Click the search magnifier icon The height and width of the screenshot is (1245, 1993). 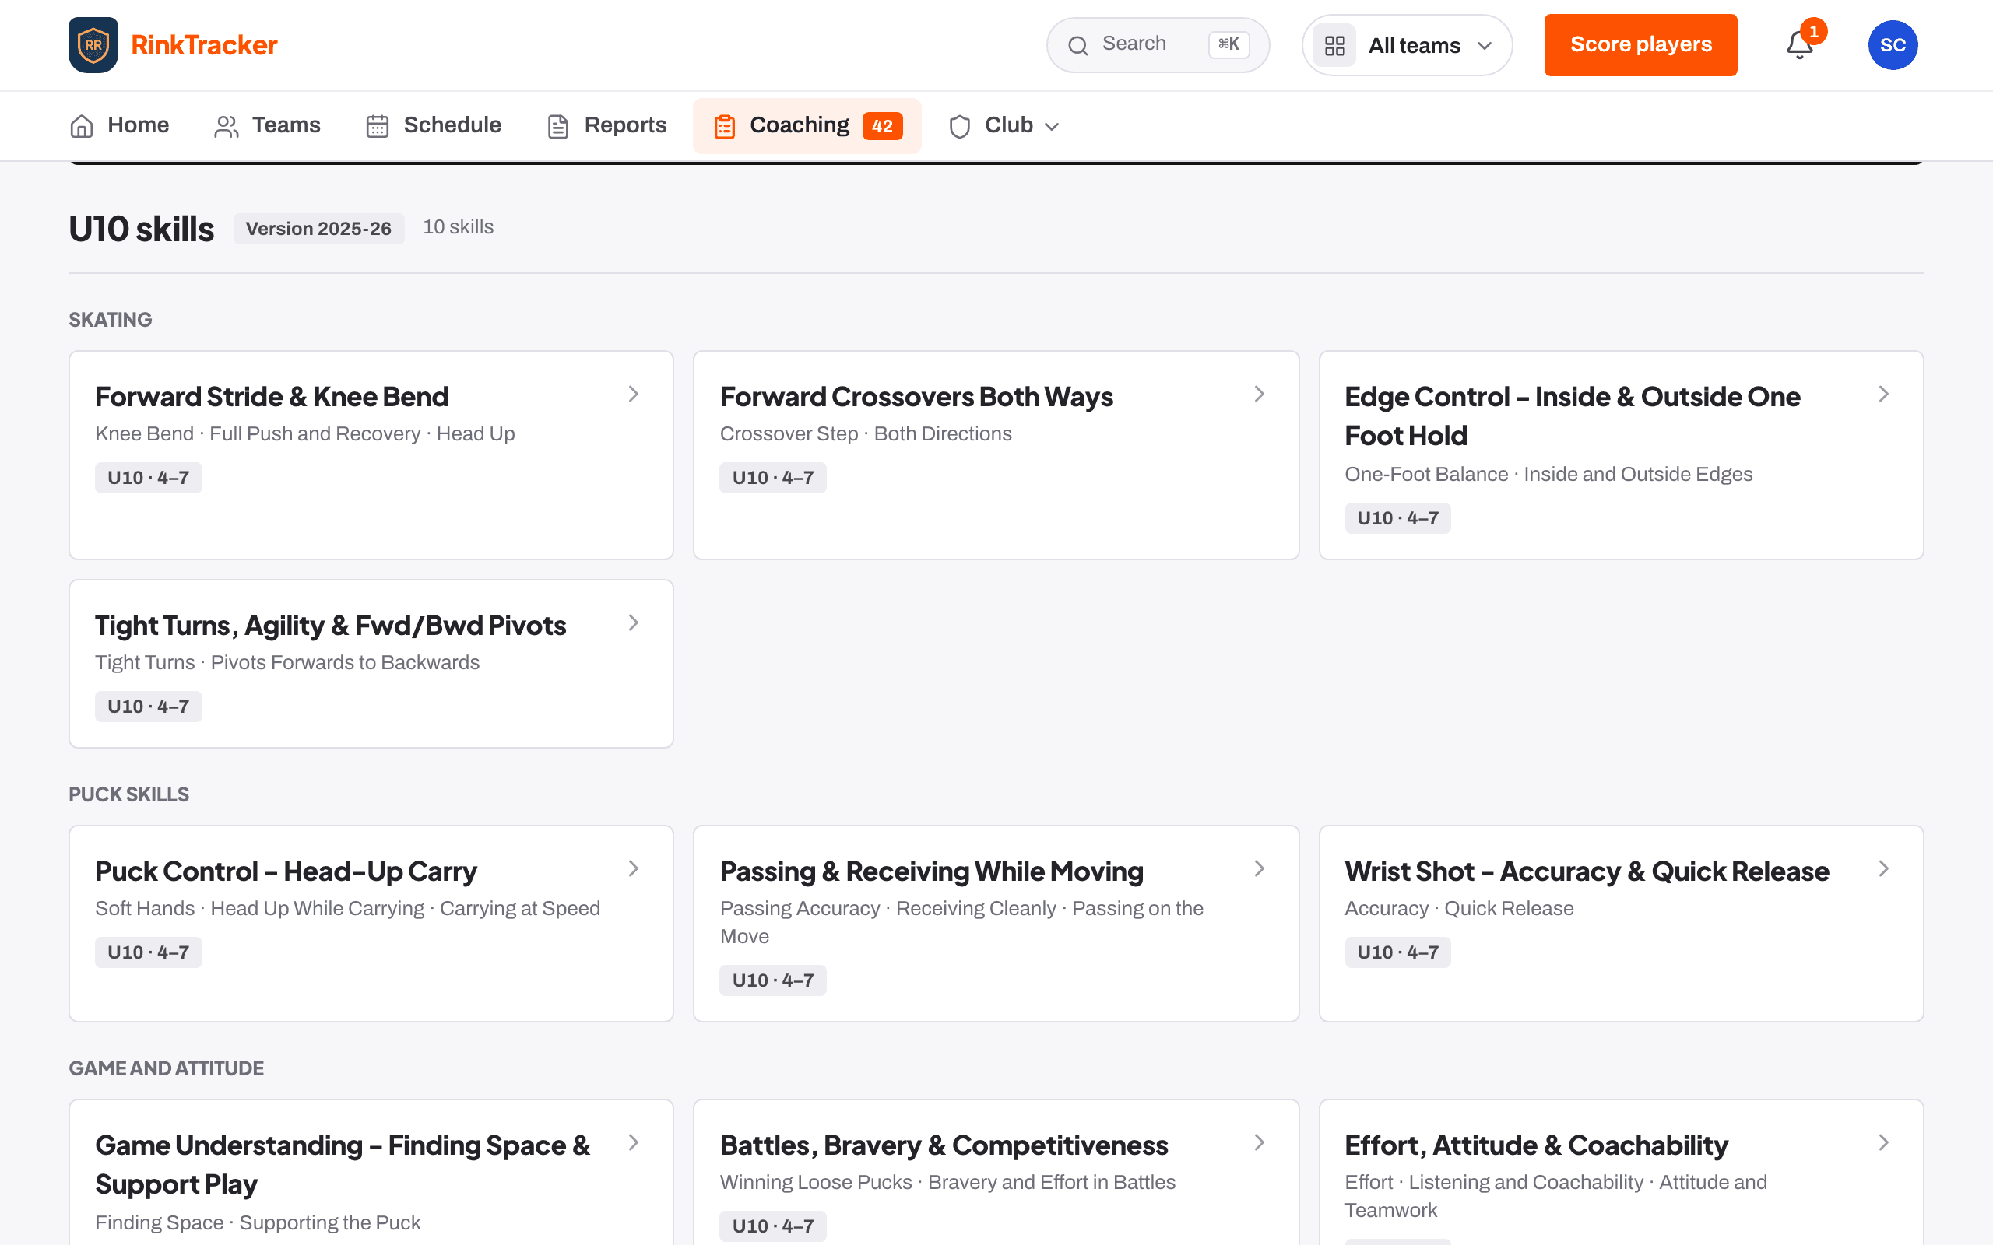coord(1078,45)
